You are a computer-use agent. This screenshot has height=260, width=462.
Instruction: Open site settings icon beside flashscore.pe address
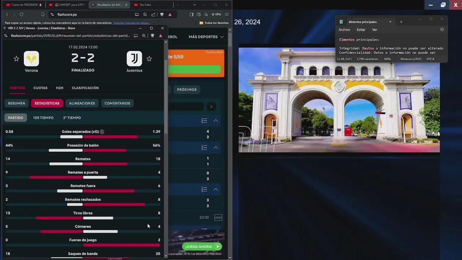[x=52, y=14]
